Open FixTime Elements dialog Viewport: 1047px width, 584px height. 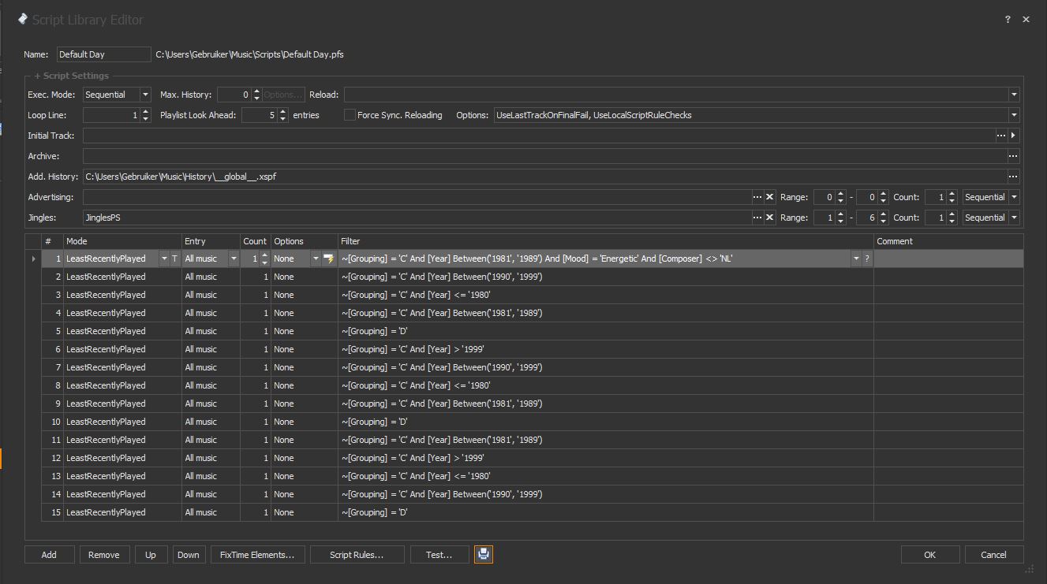(x=257, y=555)
